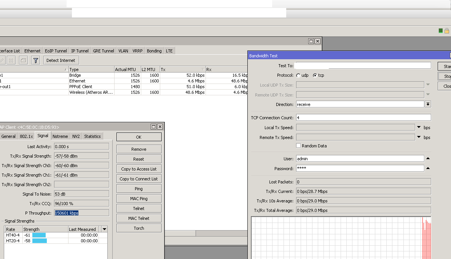
Task: Select the VLAN tab
Action: pos(123,51)
